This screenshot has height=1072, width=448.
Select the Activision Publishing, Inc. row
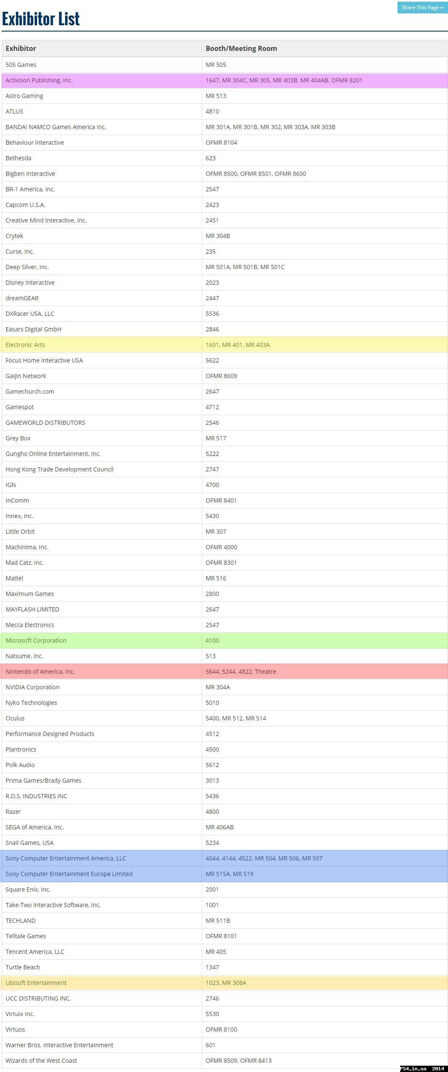click(x=39, y=80)
